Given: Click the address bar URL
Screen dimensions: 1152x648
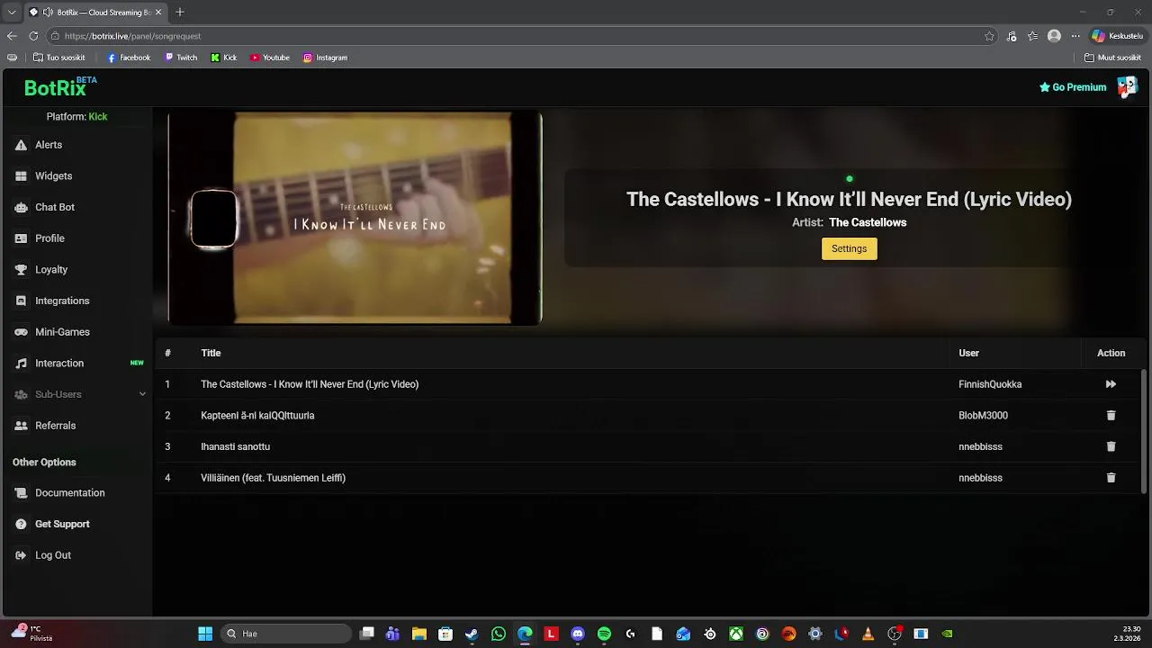Looking at the screenshot, I should pyautogui.click(x=132, y=36).
